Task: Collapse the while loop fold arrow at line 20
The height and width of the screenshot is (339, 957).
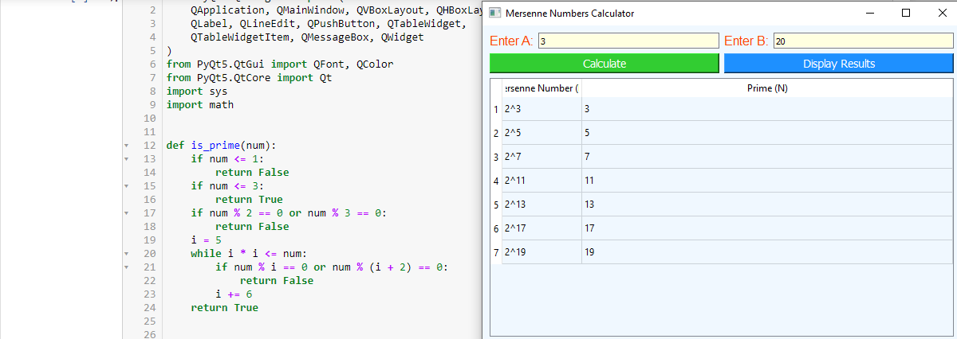Action: click(127, 254)
